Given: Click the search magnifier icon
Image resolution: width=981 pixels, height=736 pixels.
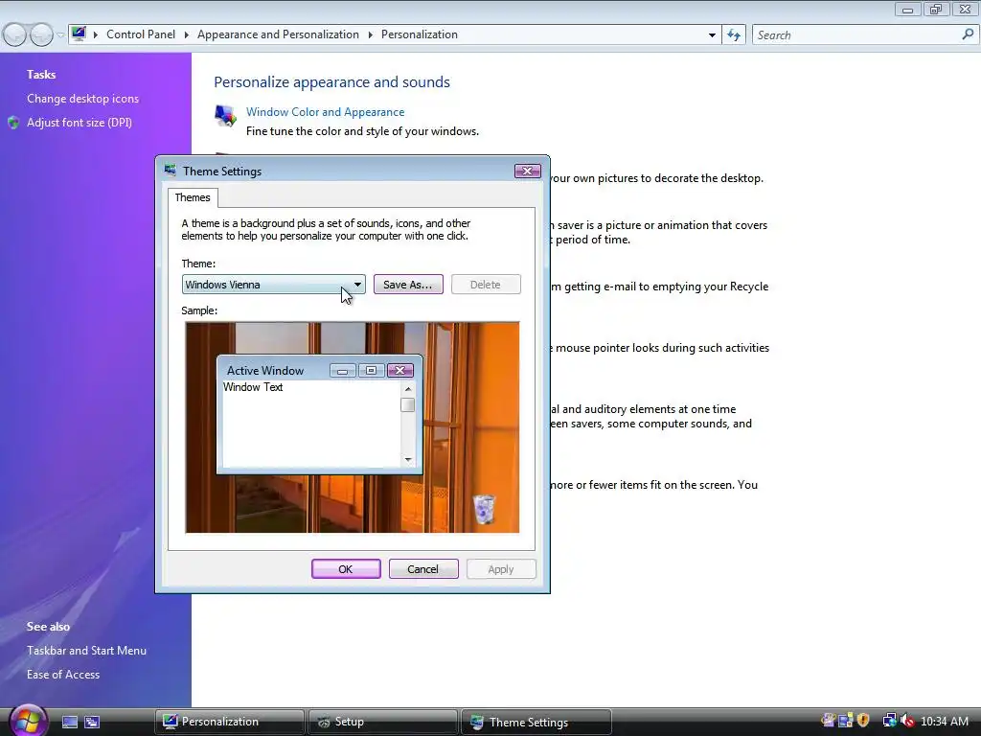Looking at the screenshot, I should pyautogui.click(x=968, y=34).
